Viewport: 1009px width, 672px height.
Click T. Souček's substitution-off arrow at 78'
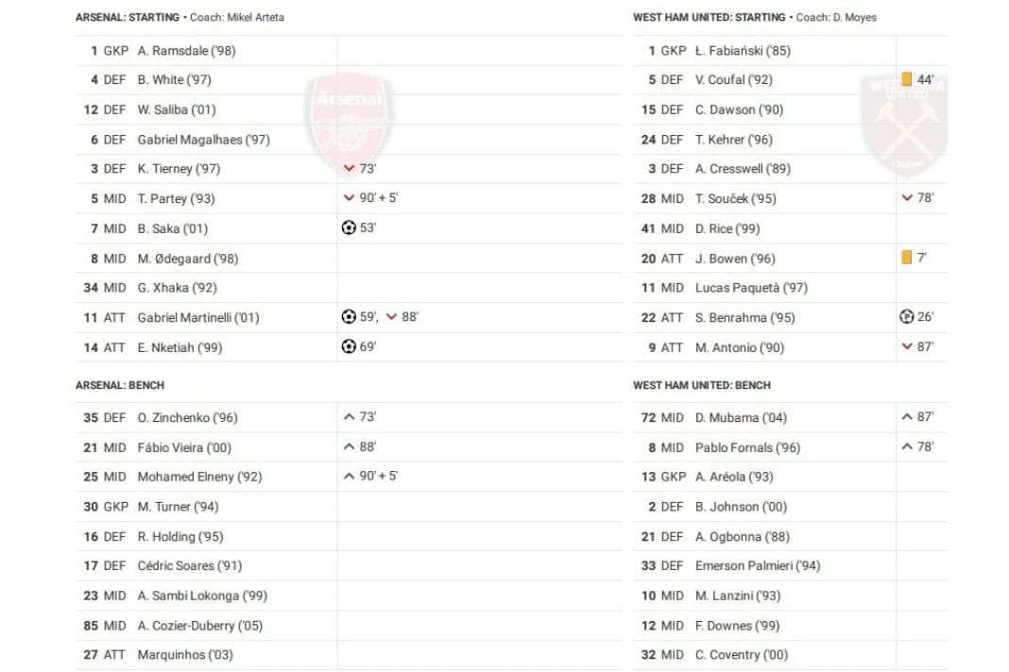(x=907, y=198)
